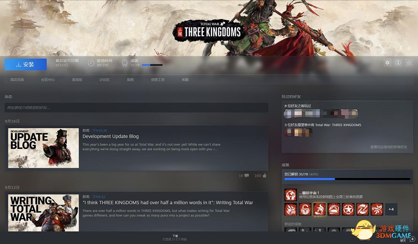The image size is (418, 244).
Task: Click the 成就 heading above achievements panel
Action: pyautogui.click(x=285, y=165)
